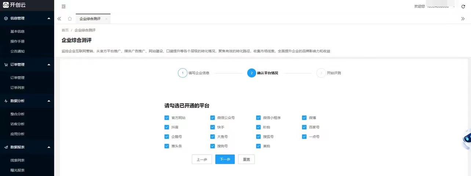The image size is (471, 176).
Task: Click the floating robot assistant icon
Action: coord(467,140)
